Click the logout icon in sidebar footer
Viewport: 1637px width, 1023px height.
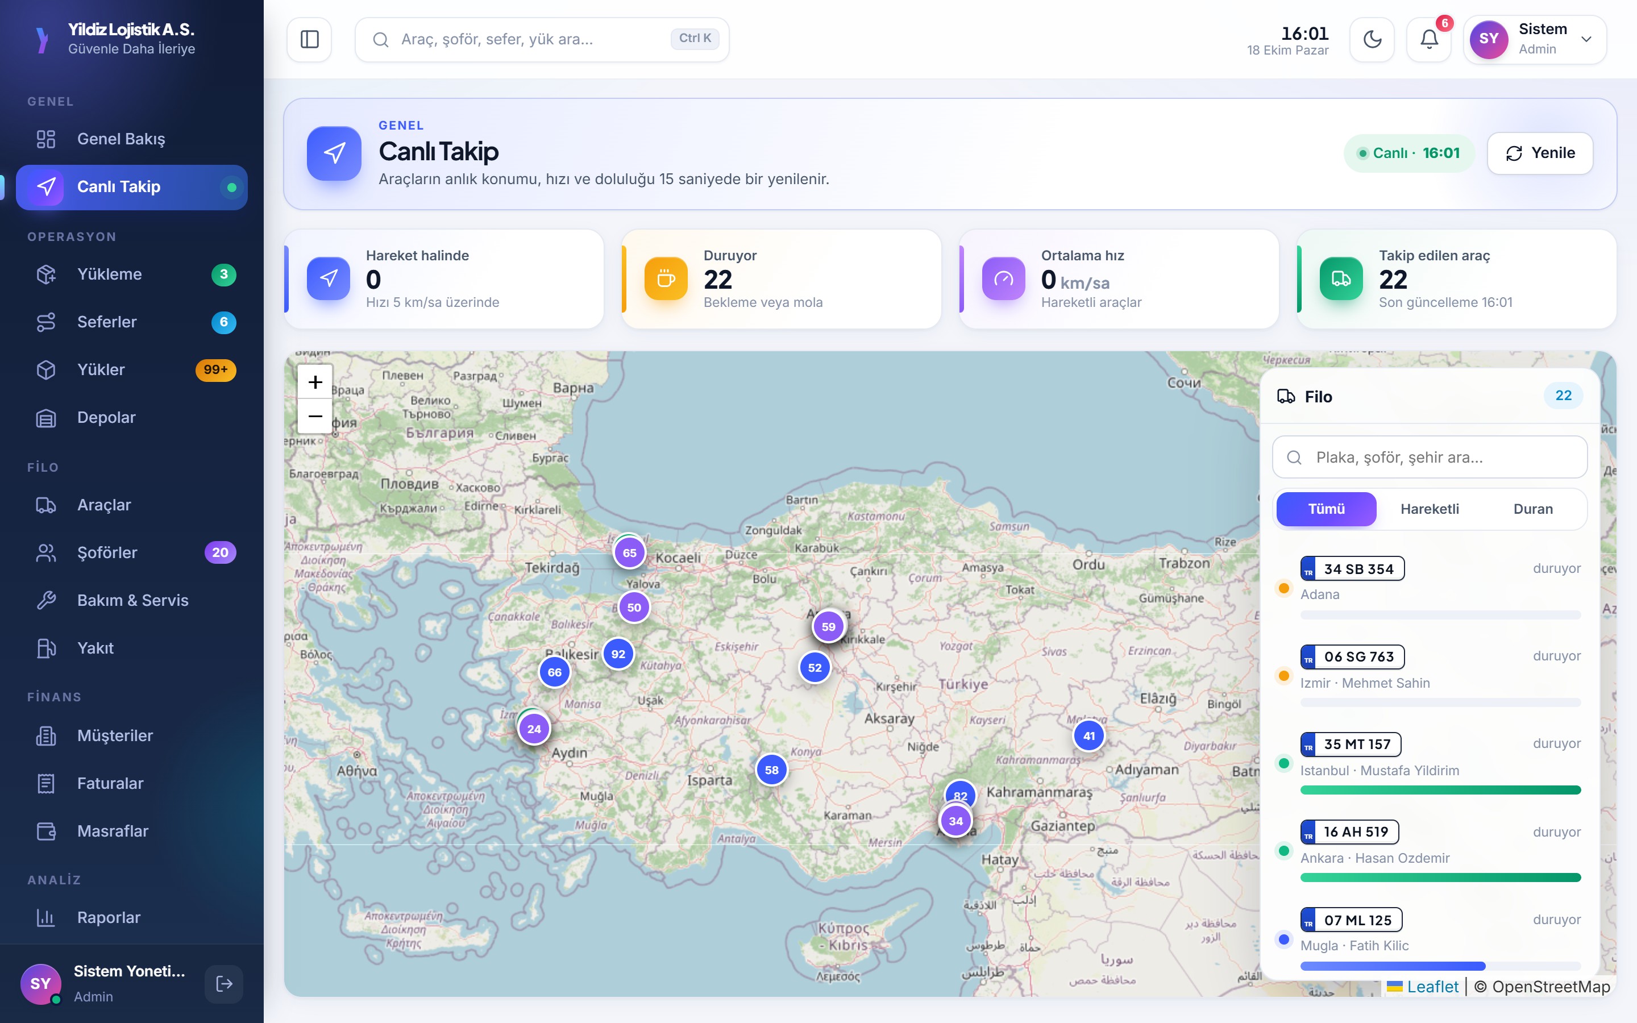click(224, 984)
